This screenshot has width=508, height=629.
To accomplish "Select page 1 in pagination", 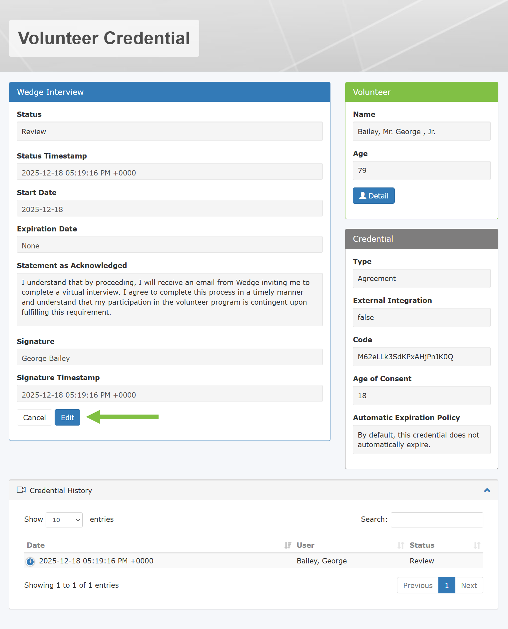I will 447,585.
